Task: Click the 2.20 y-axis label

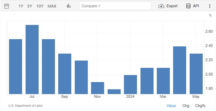Action: pos(209,60)
